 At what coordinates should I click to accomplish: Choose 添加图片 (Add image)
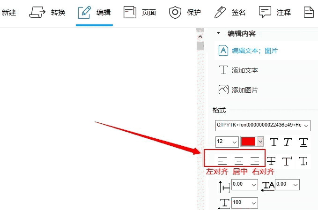point(245,90)
